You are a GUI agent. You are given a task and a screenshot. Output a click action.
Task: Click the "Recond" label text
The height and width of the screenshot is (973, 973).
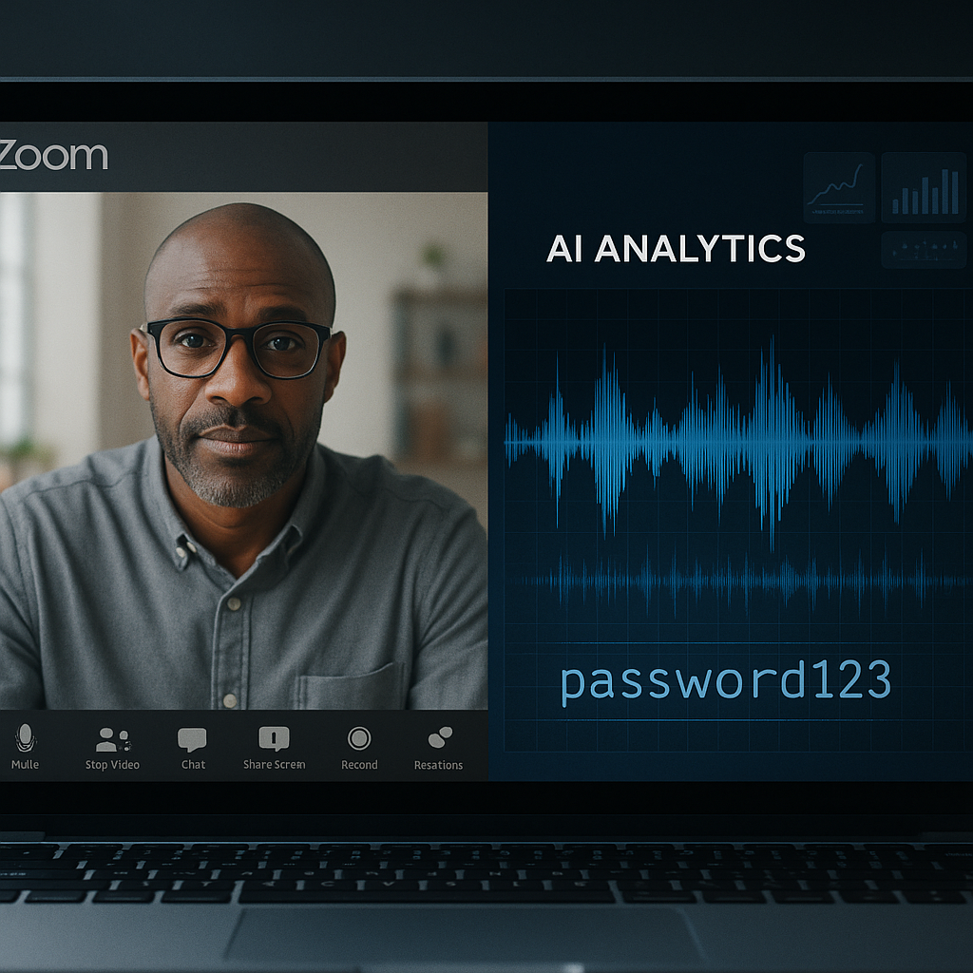(359, 765)
